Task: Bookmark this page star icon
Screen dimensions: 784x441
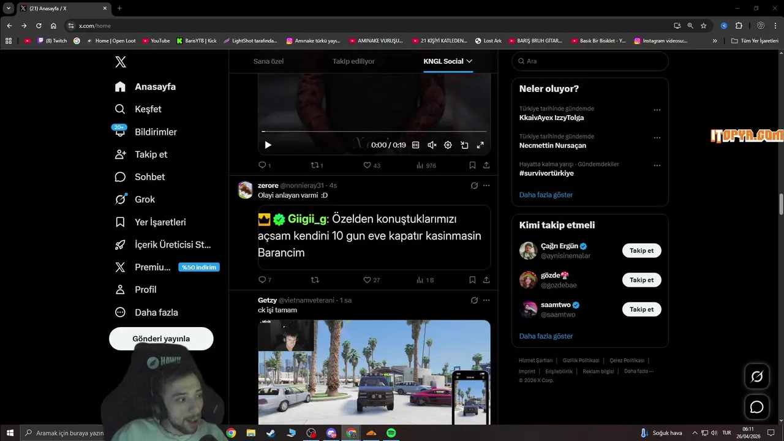Action: pos(704,26)
